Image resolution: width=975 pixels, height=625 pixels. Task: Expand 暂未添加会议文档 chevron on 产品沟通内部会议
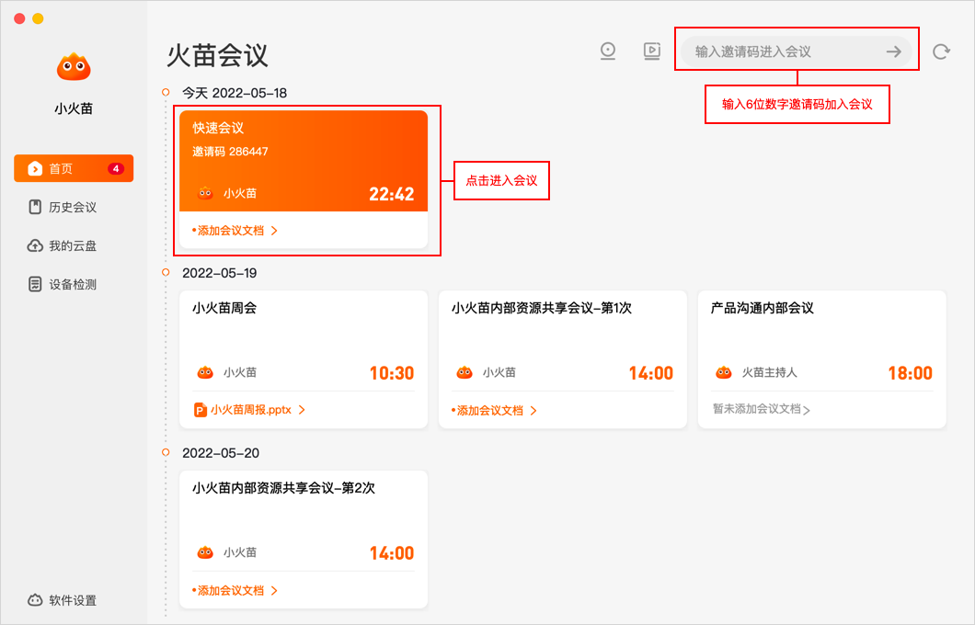tap(806, 411)
